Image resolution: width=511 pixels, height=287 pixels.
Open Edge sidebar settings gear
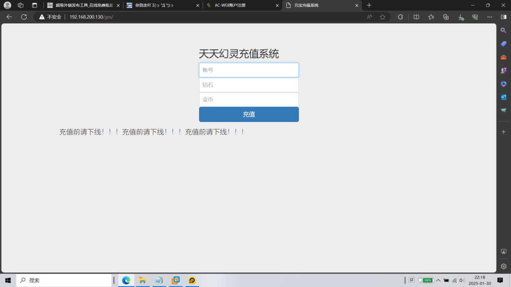(504, 266)
